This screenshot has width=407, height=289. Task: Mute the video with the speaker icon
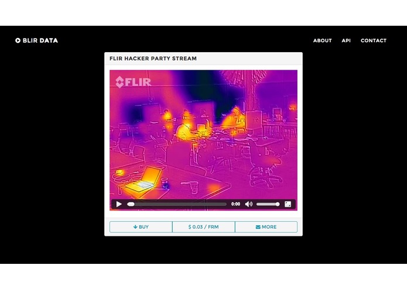[249, 204]
